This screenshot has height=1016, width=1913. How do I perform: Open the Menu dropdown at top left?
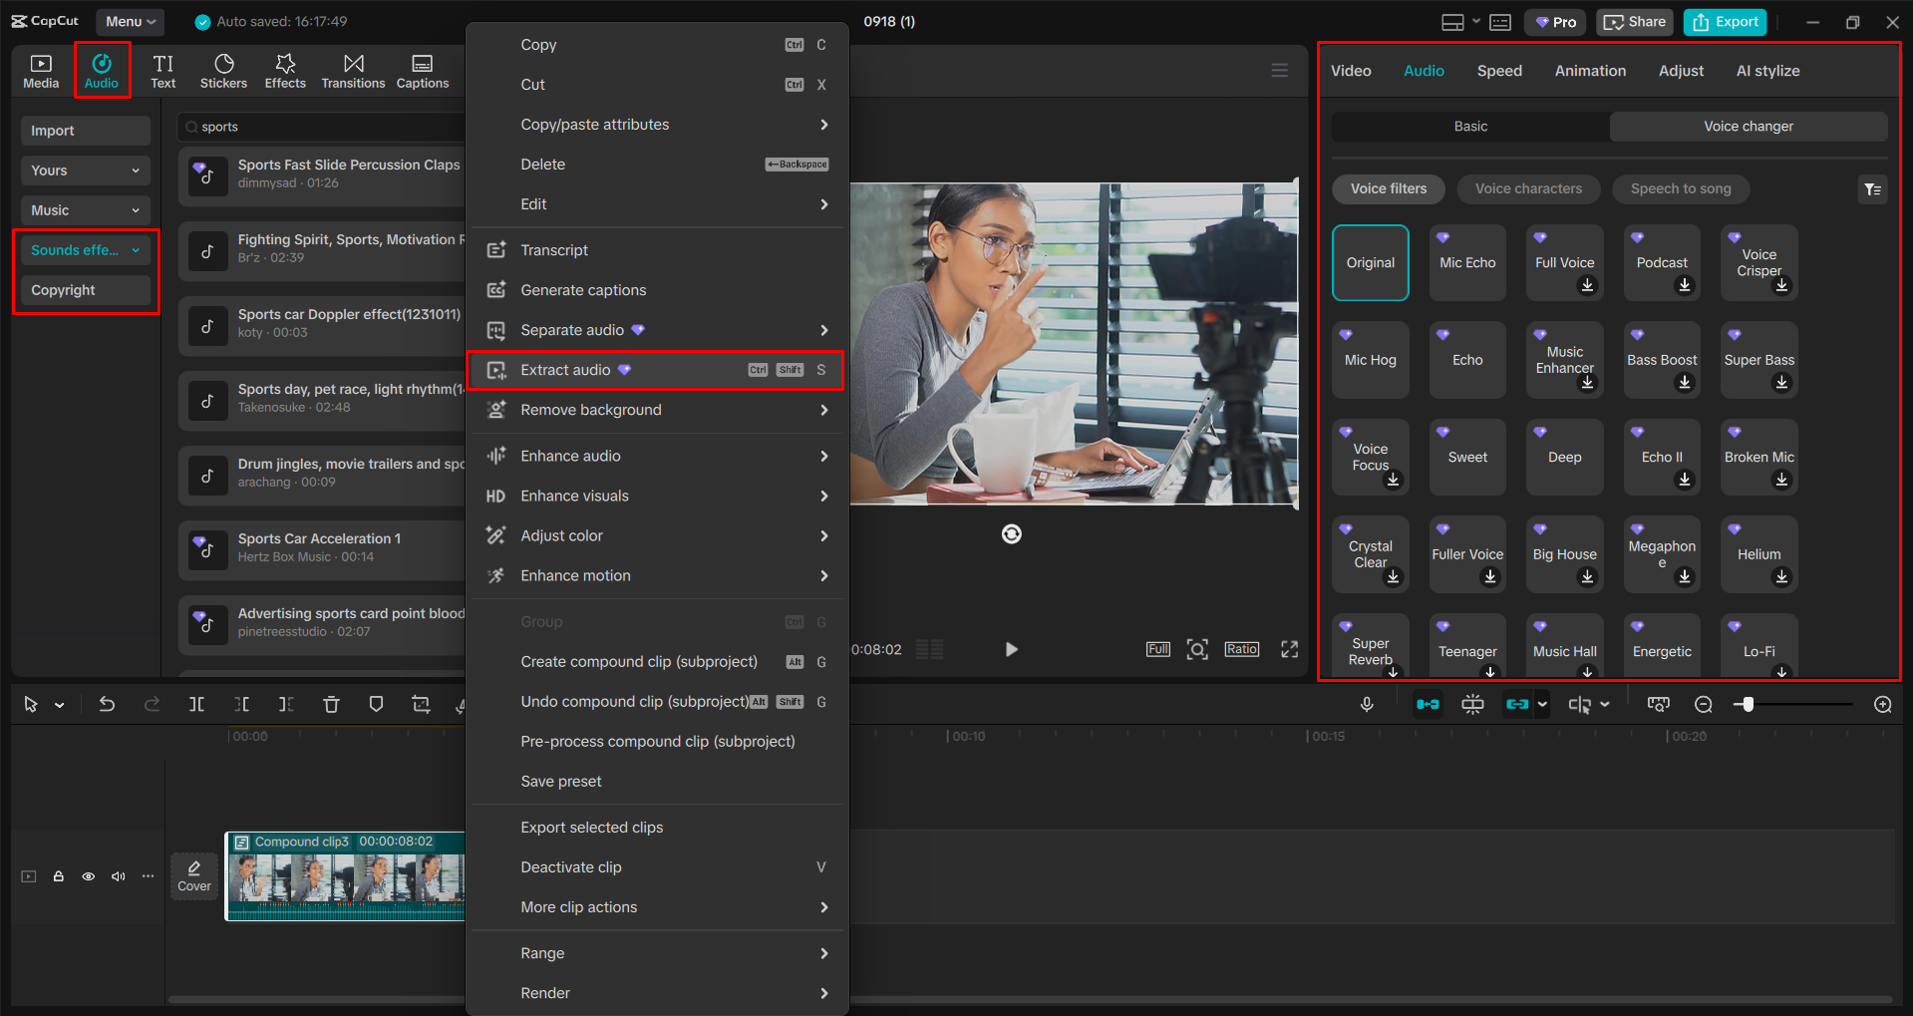tap(130, 21)
